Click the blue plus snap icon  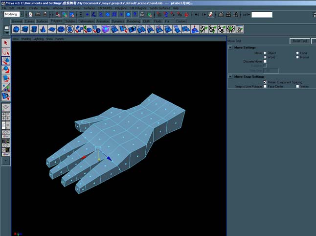click(87, 15)
